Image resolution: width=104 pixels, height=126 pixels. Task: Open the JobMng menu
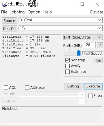pos(17,12)
